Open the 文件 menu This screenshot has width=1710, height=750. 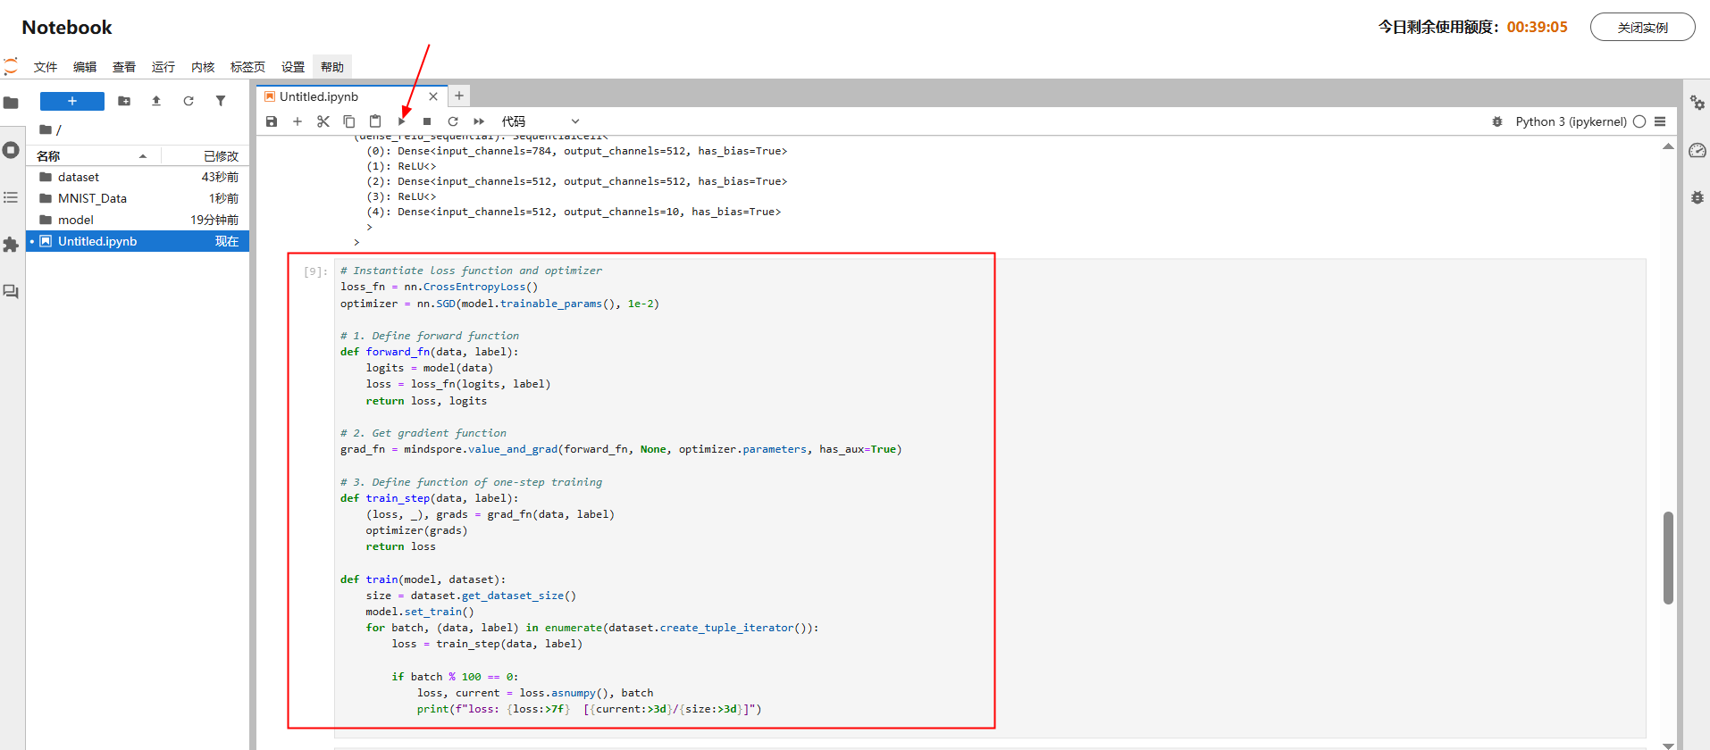point(46,67)
